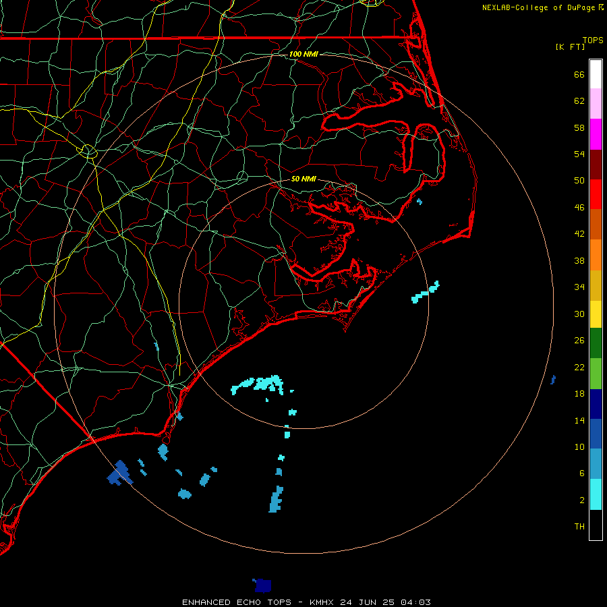Click the light green 22 kft legend swatch
607x607 pixels.
point(596,374)
